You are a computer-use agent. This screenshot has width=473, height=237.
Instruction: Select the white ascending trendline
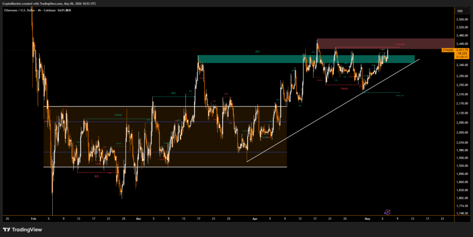[x=333, y=111]
